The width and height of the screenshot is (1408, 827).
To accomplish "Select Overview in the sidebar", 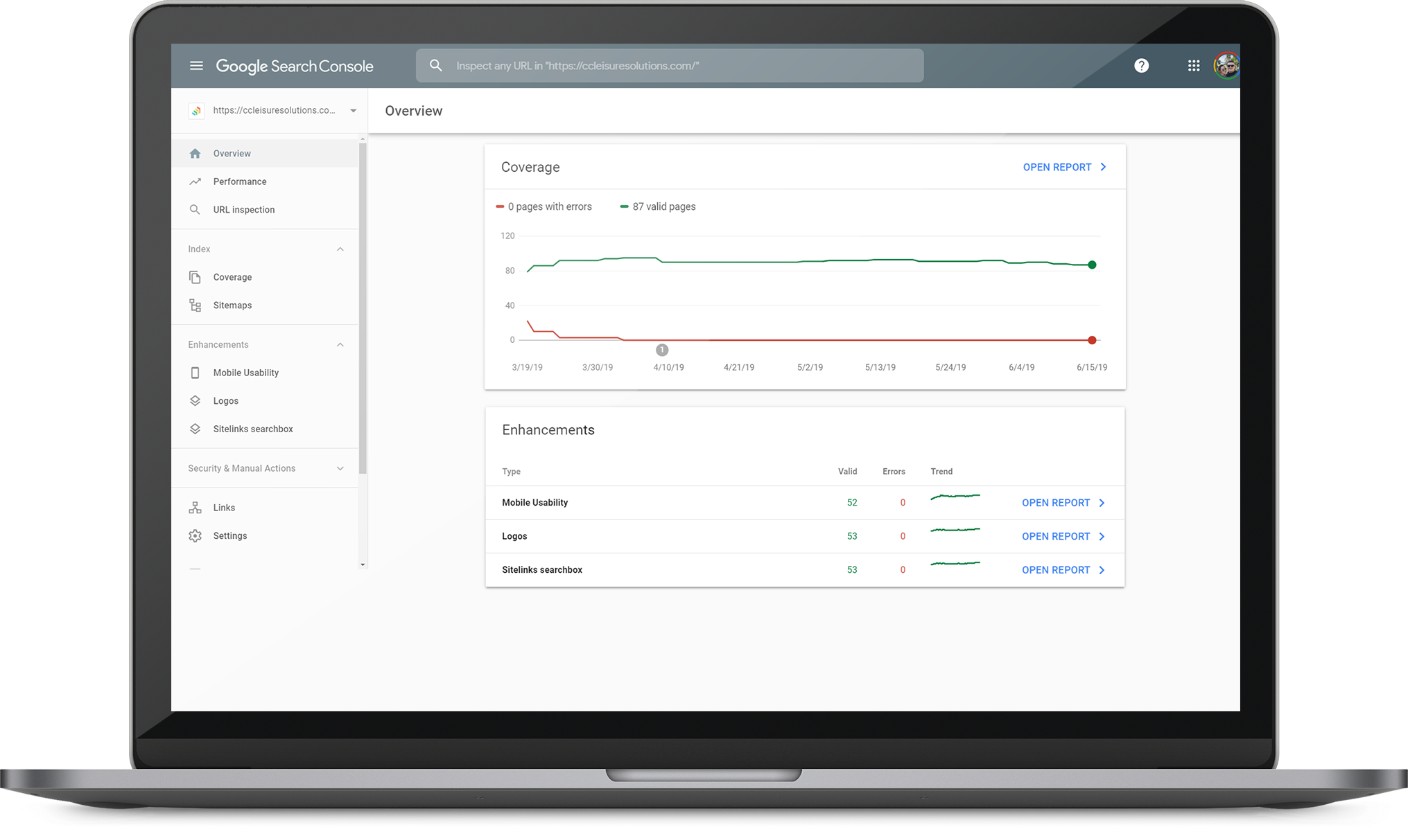I will coord(265,154).
